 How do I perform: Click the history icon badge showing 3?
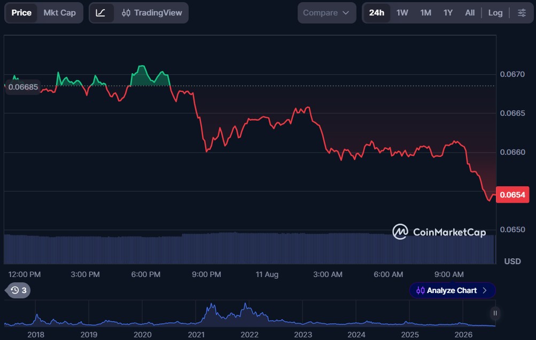19,290
